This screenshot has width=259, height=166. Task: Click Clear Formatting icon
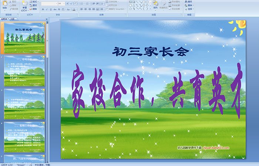click(76, 3)
